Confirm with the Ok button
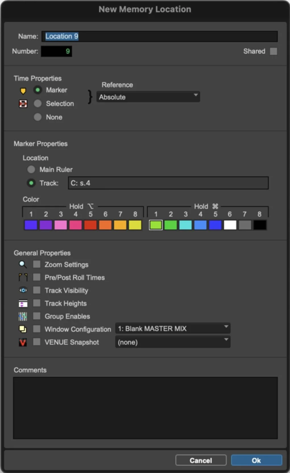The image size is (290, 473). pos(256,460)
